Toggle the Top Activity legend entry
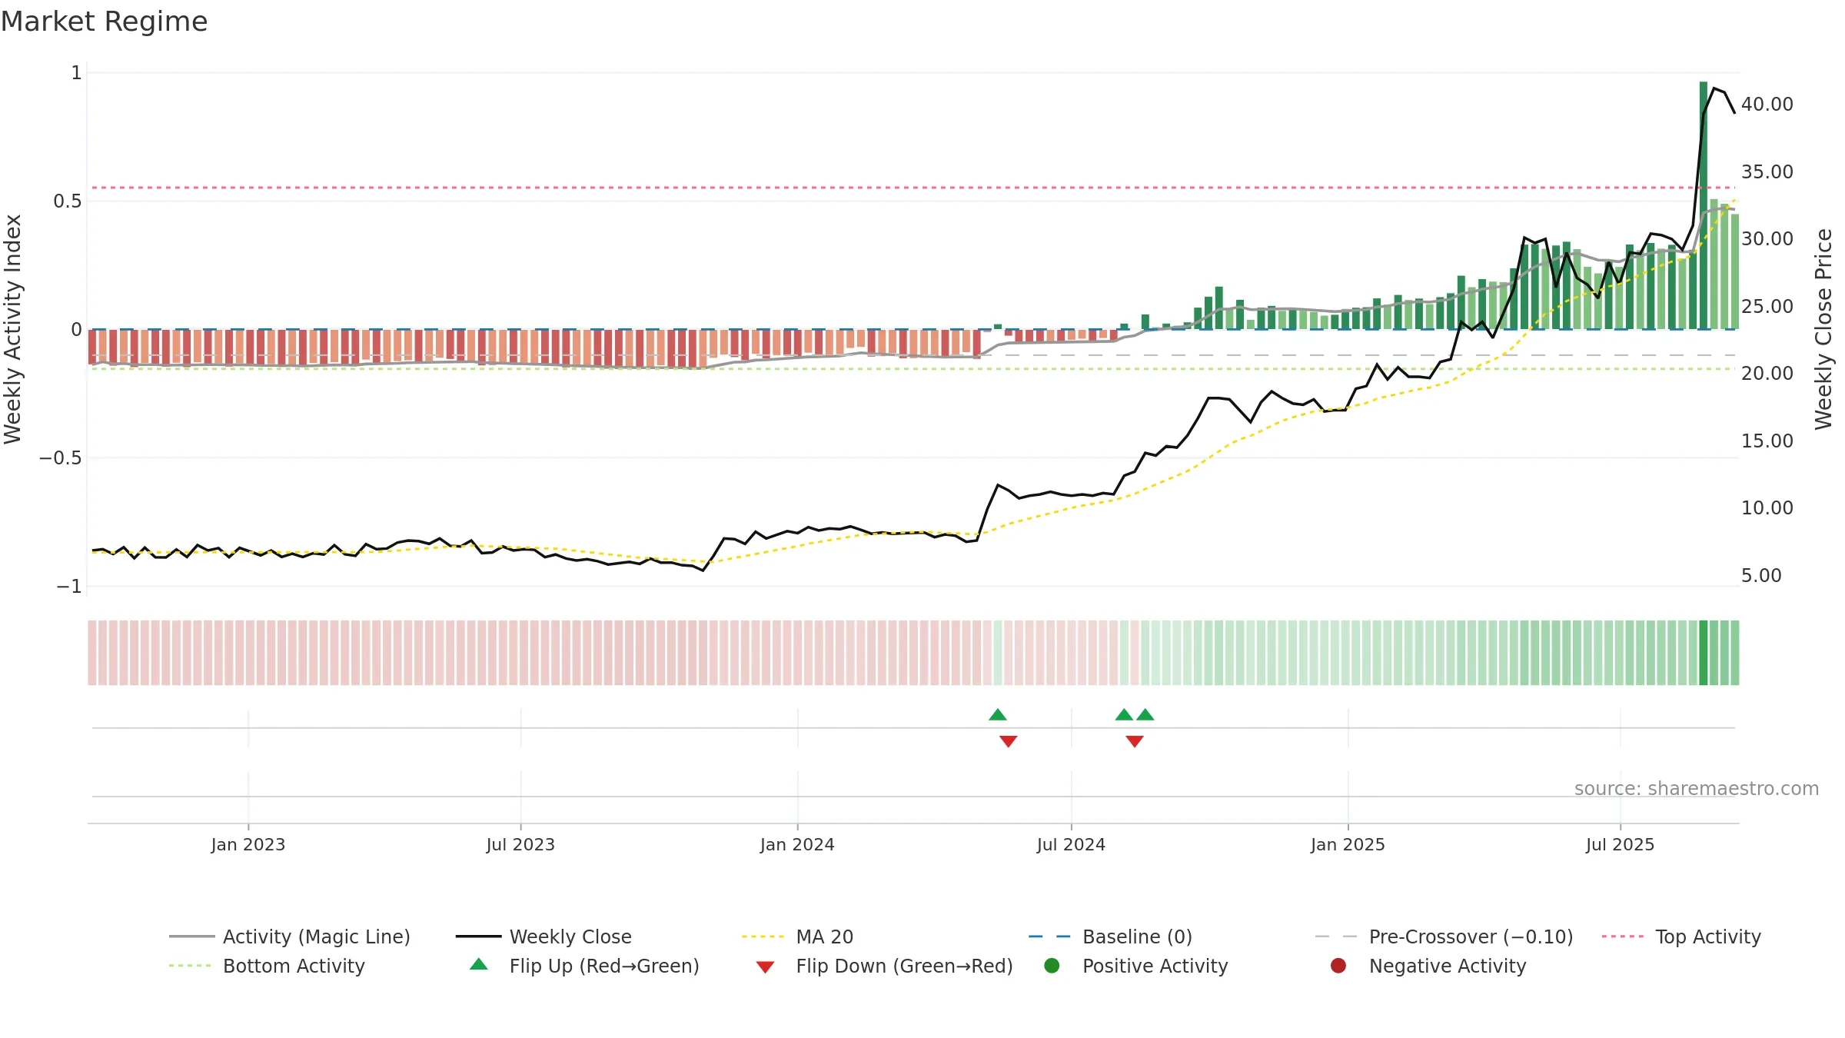Viewport: 1845px width, 1038px height. pyautogui.click(x=1681, y=937)
